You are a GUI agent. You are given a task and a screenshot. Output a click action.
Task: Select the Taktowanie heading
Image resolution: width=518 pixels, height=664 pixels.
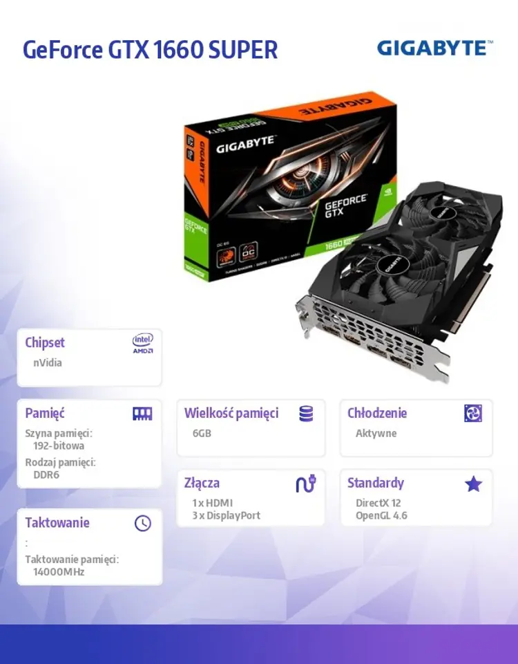57,523
